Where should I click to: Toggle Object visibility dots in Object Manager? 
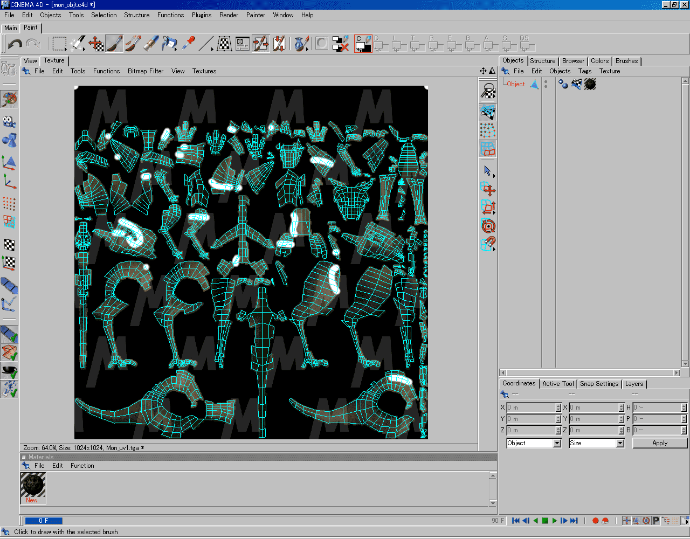[546, 84]
